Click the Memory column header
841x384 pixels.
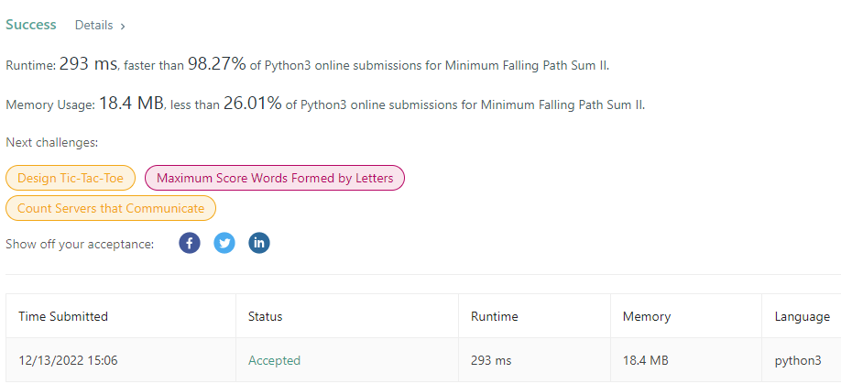(x=647, y=316)
